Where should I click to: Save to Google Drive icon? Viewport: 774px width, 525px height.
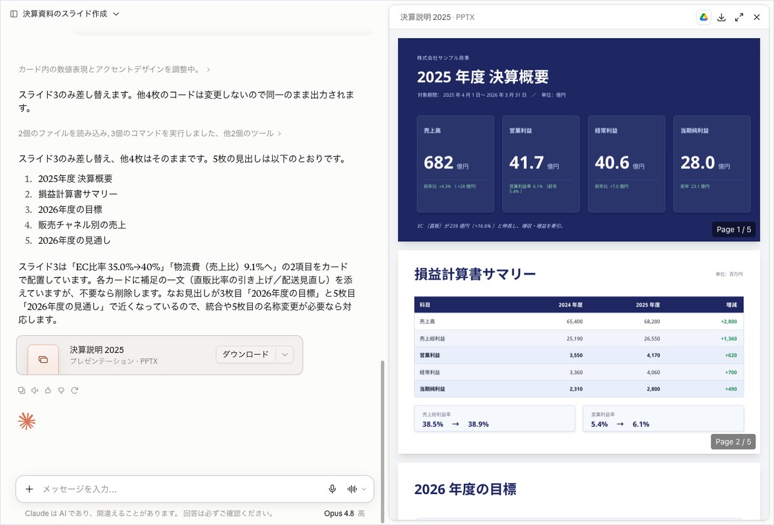coord(704,17)
